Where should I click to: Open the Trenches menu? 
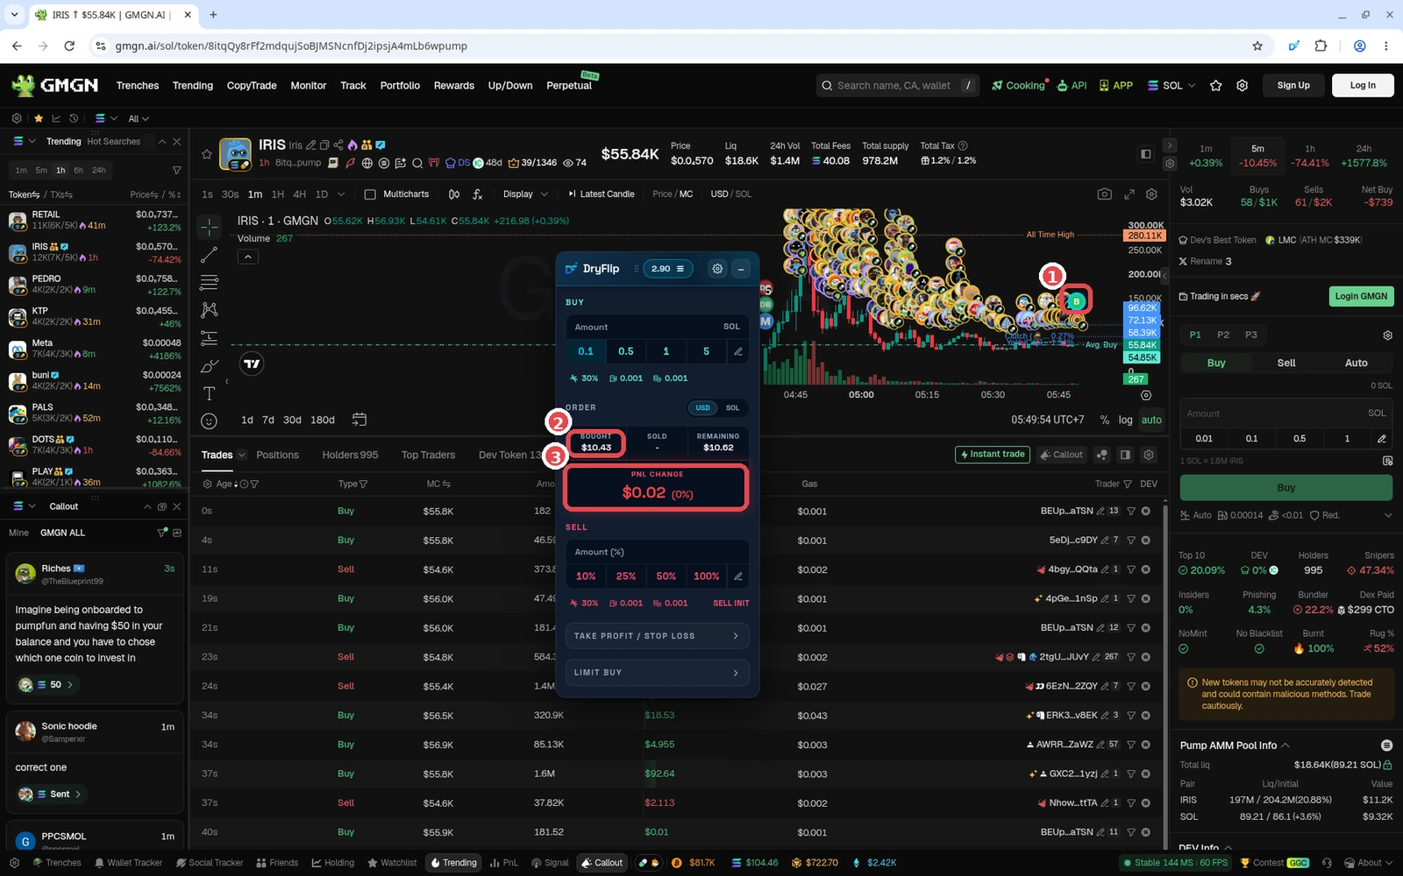pos(138,86)
